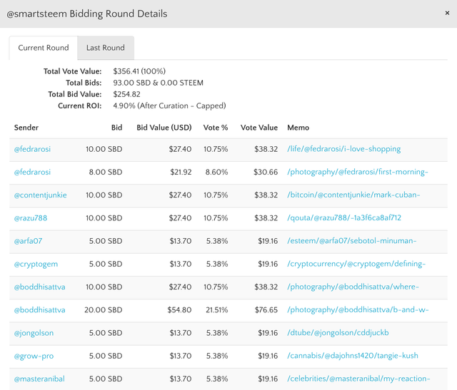The height and width of the screenshot is (390, 457).
Task: Open @fedrarosi sender link in 8.00 SBD row
Action: tap(32, 173)
